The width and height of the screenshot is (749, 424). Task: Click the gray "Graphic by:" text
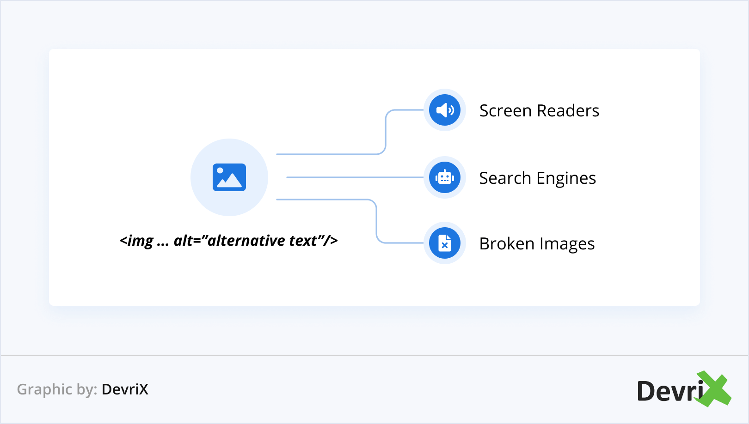pyautogui.click(x=57, y=389)
